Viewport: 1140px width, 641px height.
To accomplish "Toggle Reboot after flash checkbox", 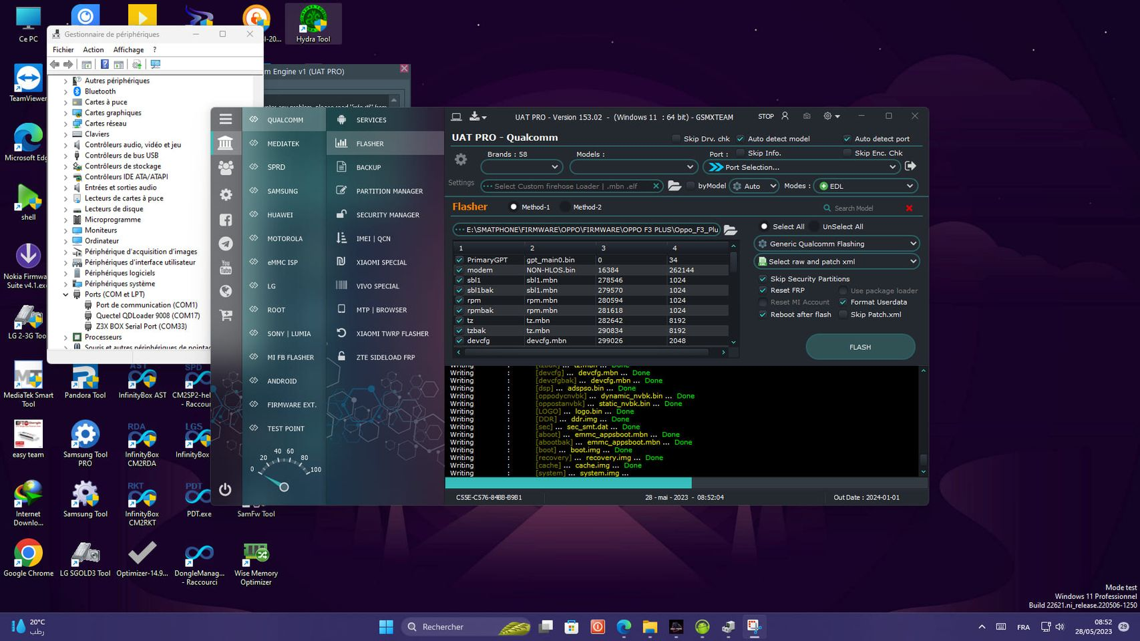I will (x=763, y=314).
